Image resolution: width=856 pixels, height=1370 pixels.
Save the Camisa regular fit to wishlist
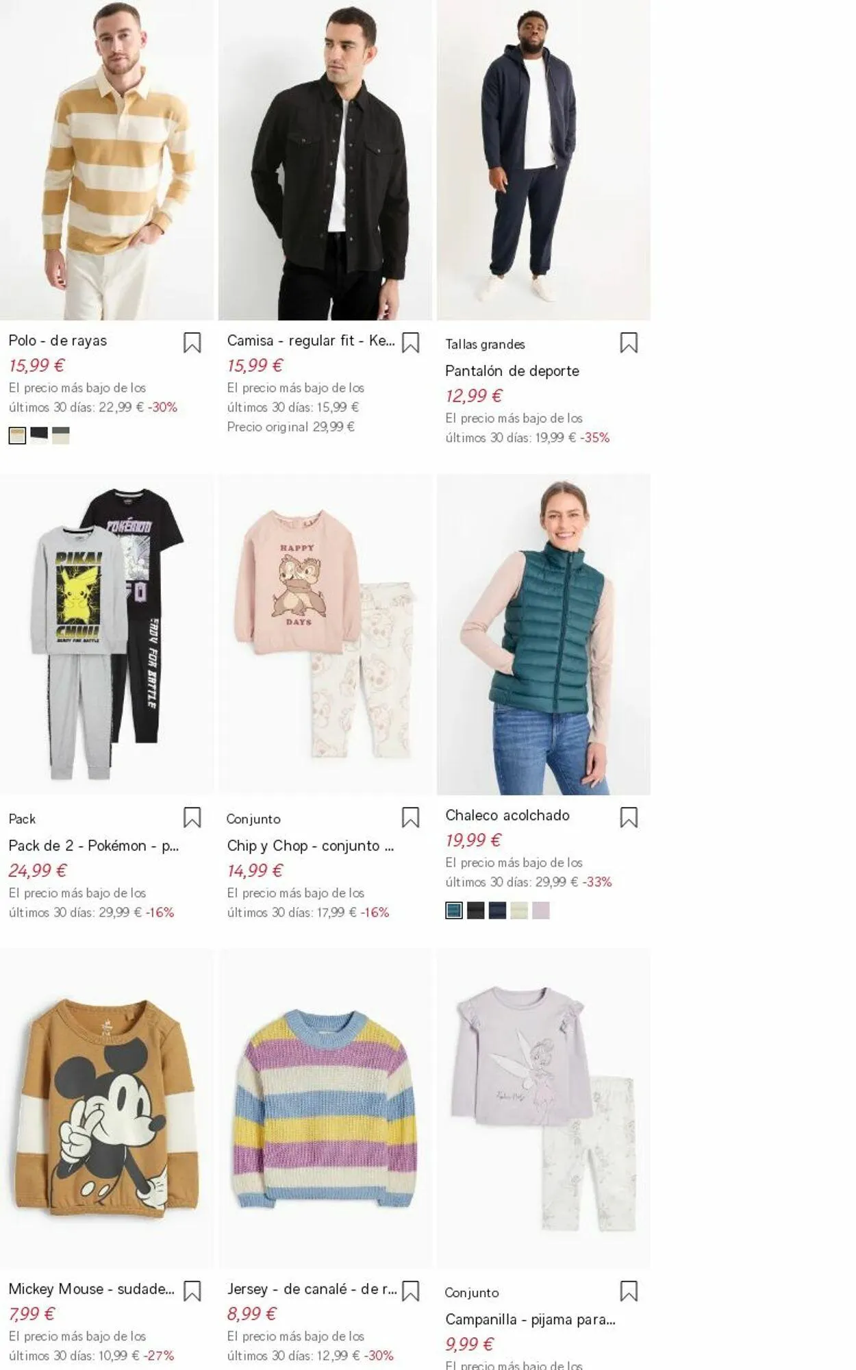(410, 342)
